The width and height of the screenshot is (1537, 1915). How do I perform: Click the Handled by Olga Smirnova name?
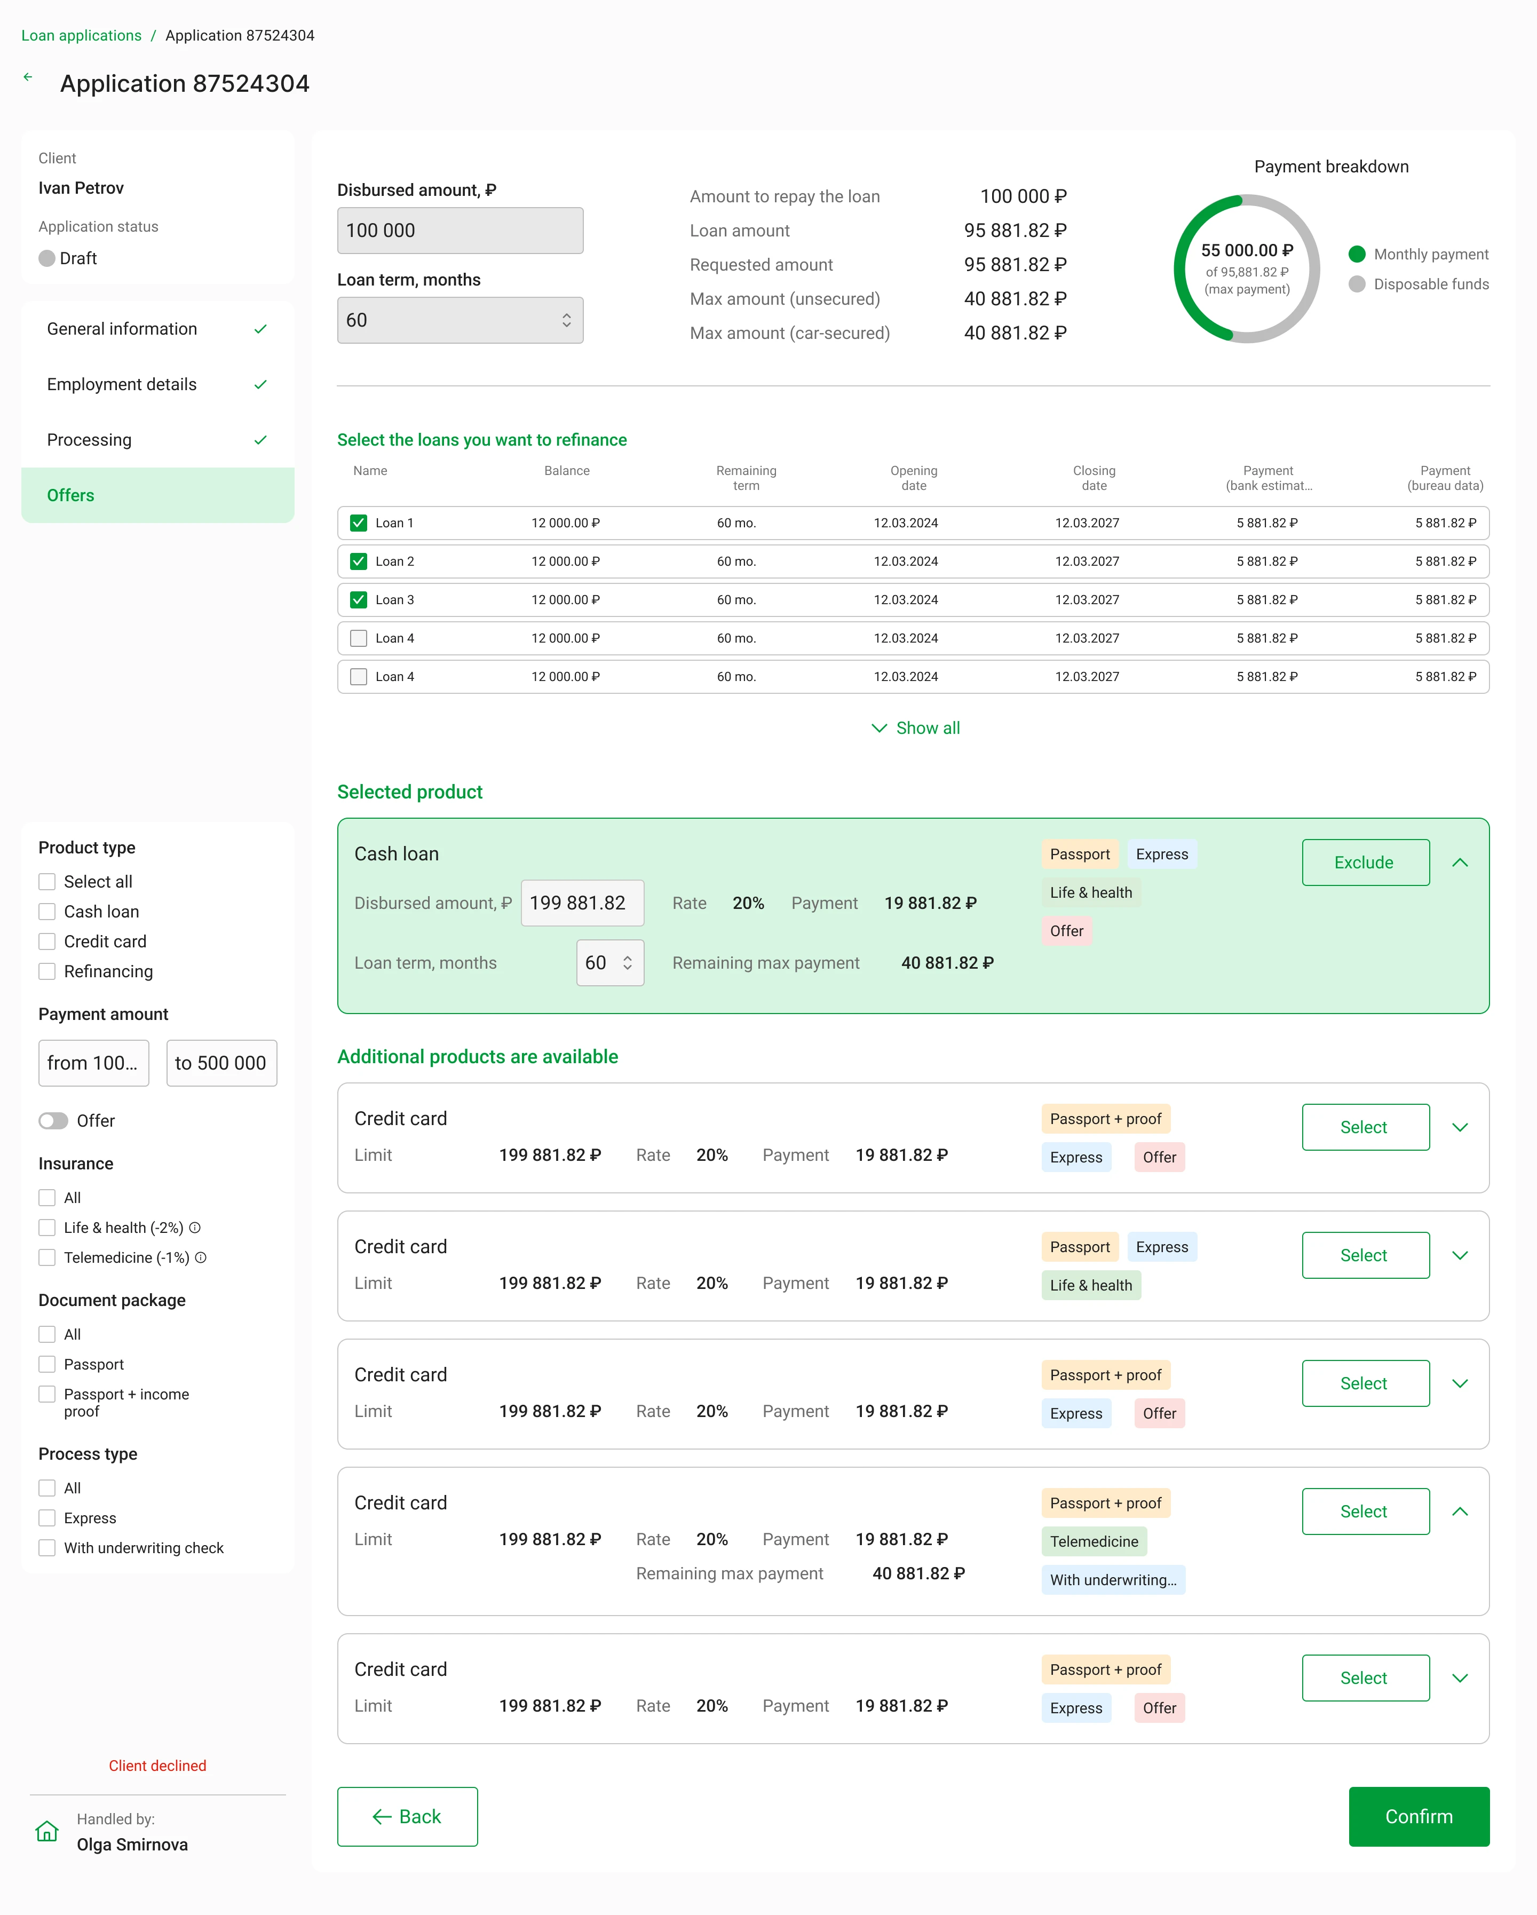(132, 1845)
